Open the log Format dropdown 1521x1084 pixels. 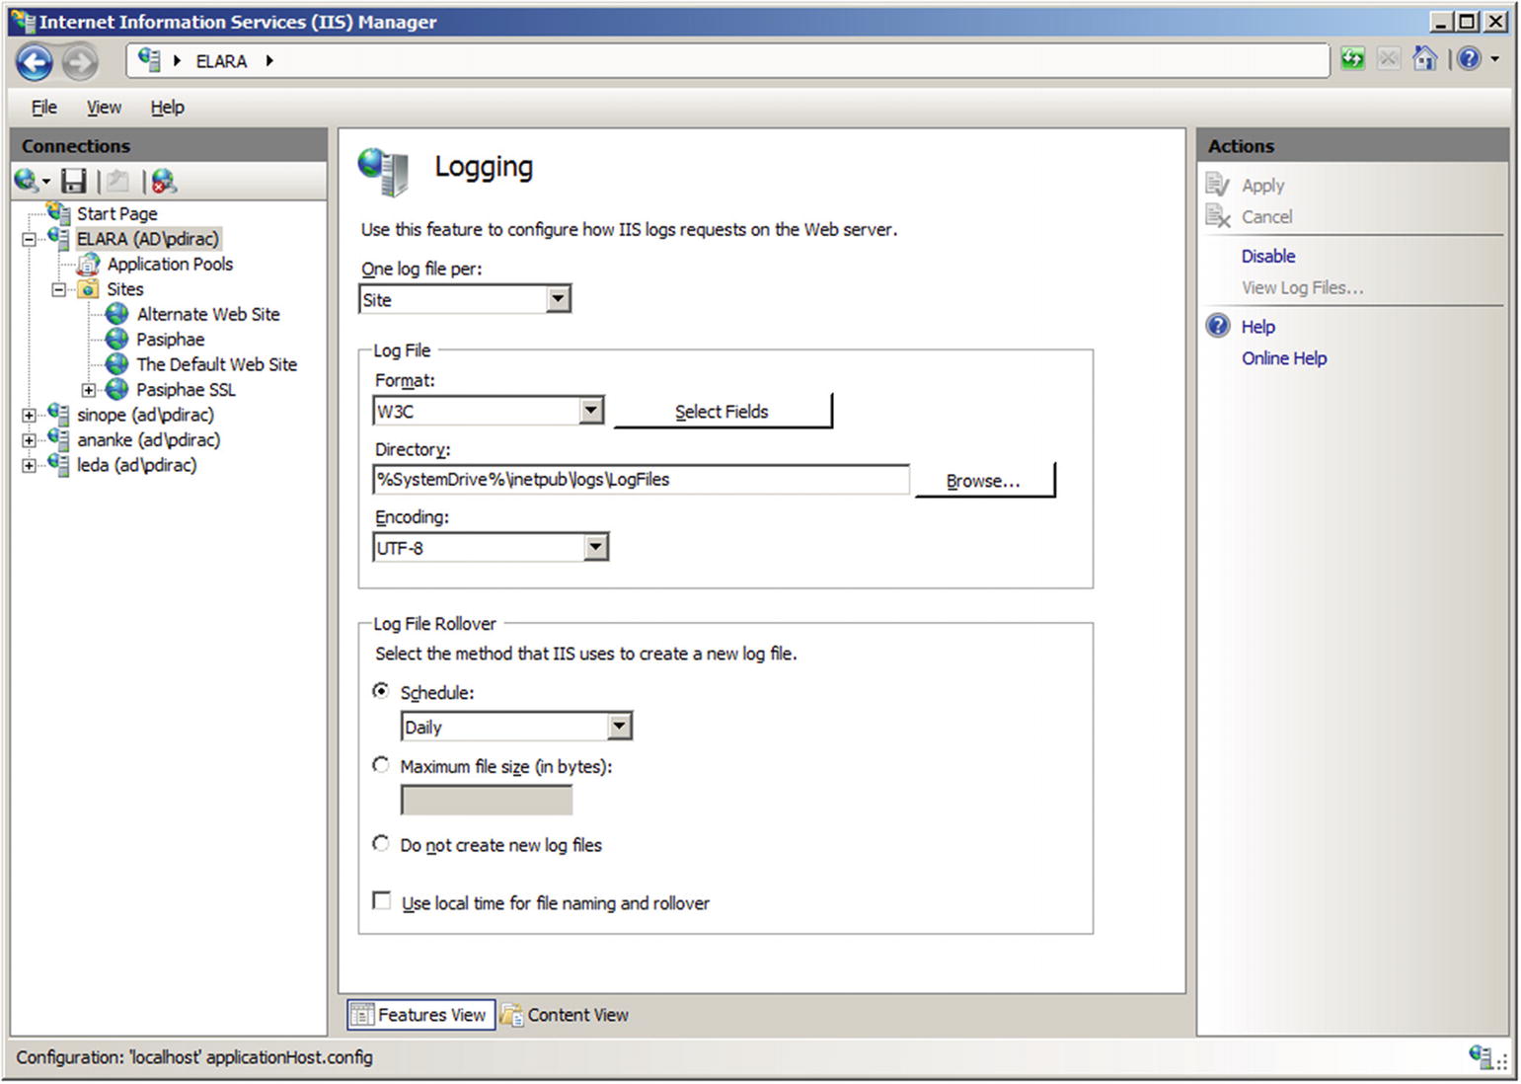click(x=591, y=411)
